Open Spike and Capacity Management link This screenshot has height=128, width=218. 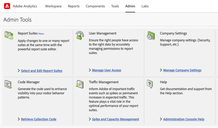point(115,119)
